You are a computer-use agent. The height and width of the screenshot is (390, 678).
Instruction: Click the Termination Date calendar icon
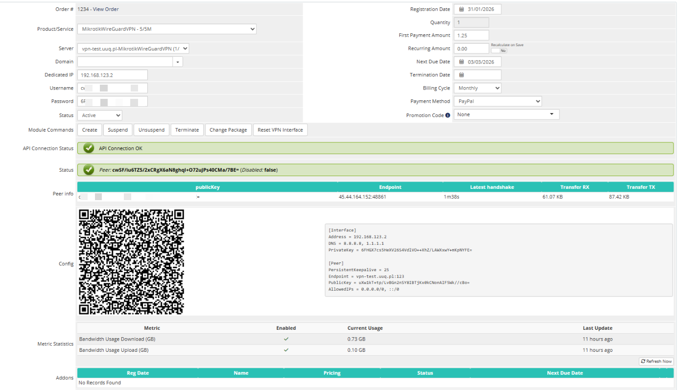(461, 75)
